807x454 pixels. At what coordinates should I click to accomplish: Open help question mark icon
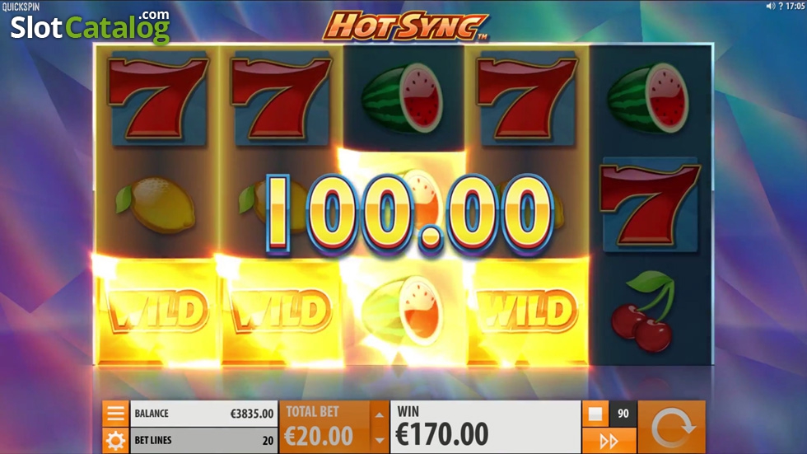[781, 6]
